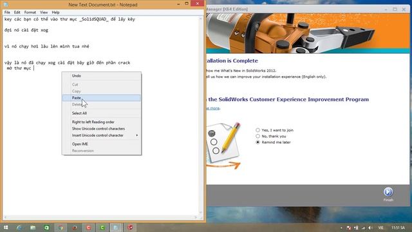
Task: Click the VIE input language indicator
Action: pyautogui.click(x=380, y=227)
